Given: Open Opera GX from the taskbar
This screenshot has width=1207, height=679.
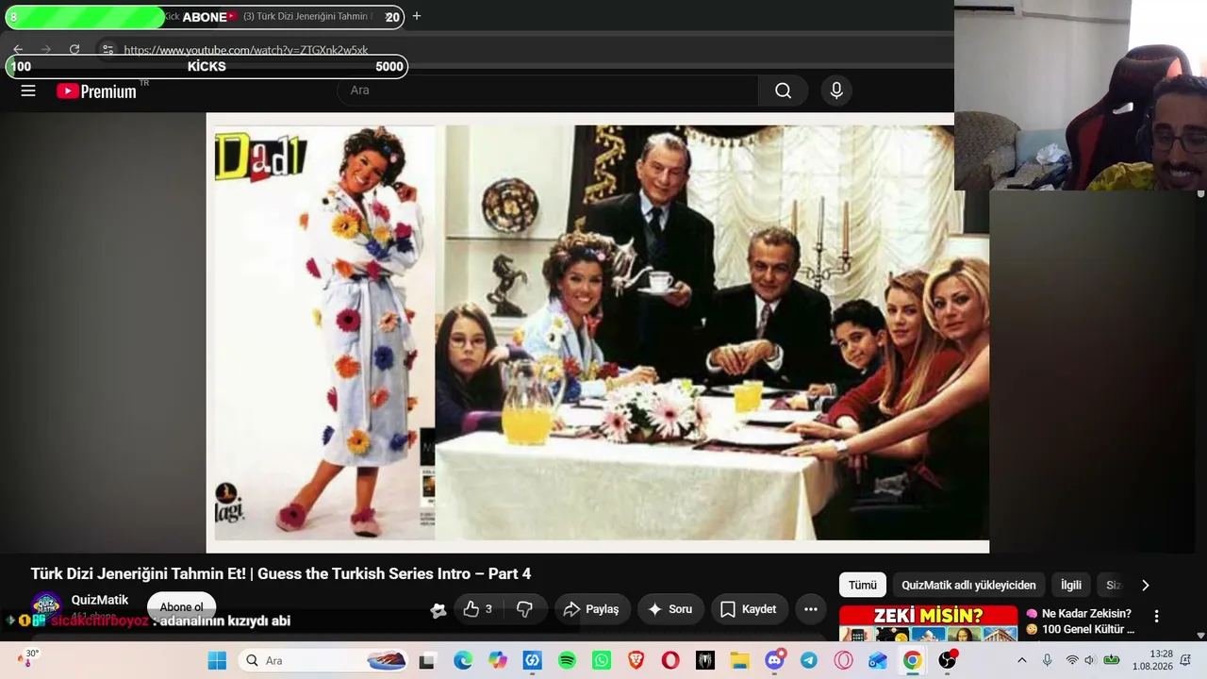Looking at the screenshot, I should point(844,660).
